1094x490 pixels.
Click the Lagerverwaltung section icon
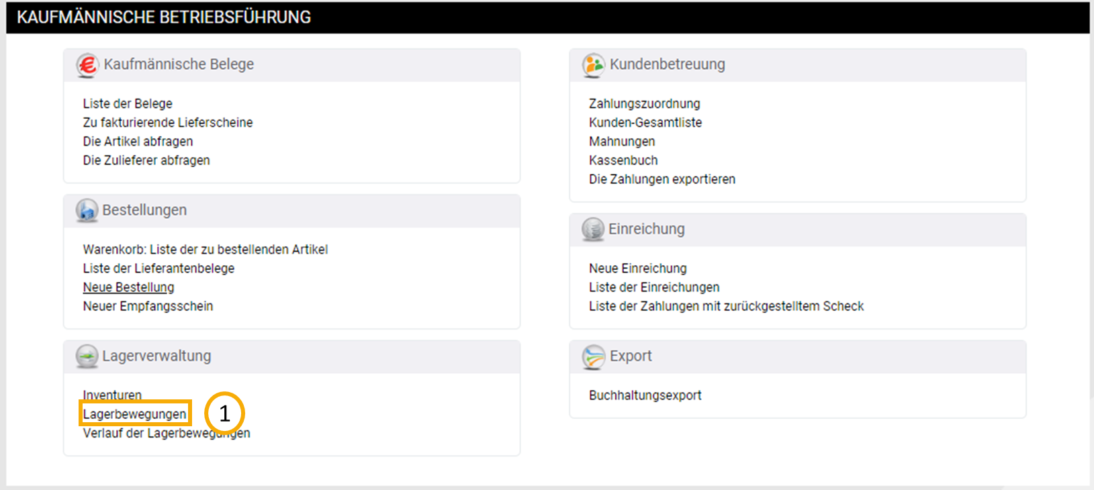[x=87, y=356]
